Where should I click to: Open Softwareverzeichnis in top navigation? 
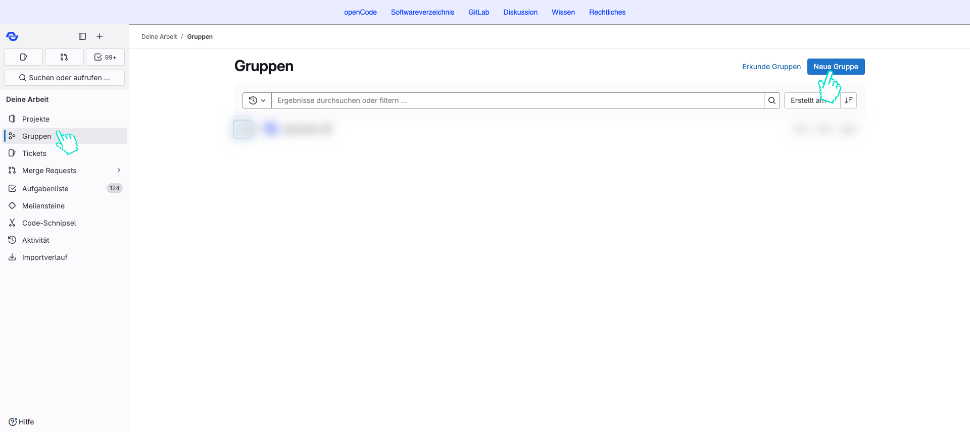422,12
